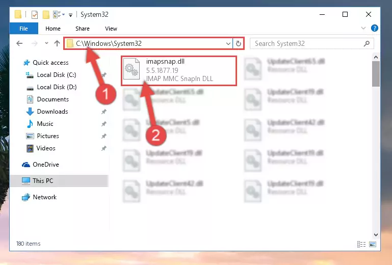Click the imapsnap.dll file name
The image size is (392, 265).
pos(165,62)
